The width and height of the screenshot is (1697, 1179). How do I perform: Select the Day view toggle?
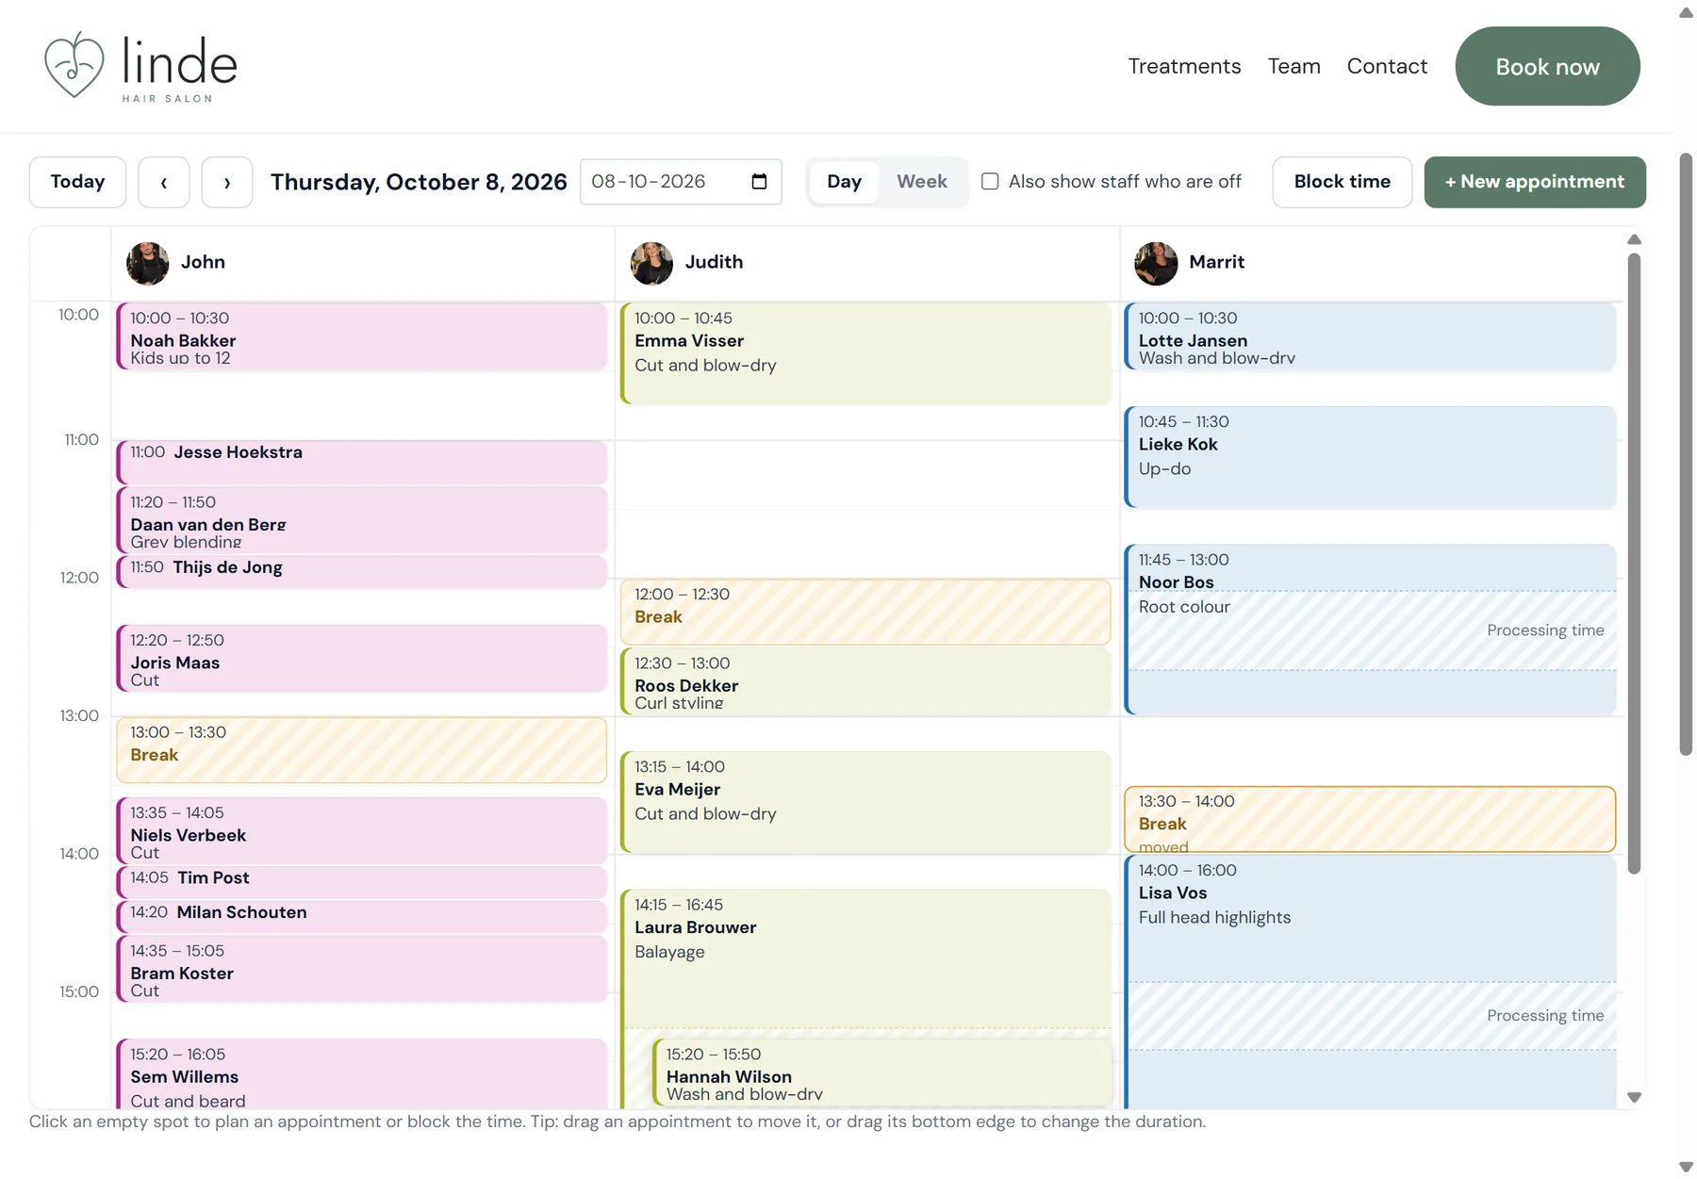pyautogui.click(x=844, y=182)
